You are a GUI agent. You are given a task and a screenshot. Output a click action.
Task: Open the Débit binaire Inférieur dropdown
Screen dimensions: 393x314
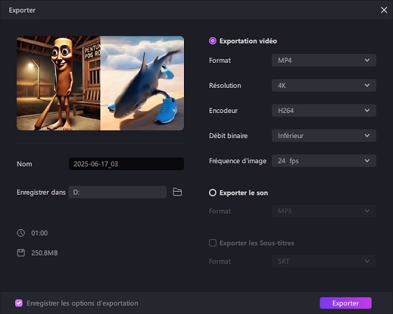click(x=323, y=136)
